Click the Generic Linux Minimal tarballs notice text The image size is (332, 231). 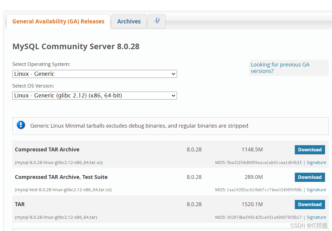(x=139, y=126)
